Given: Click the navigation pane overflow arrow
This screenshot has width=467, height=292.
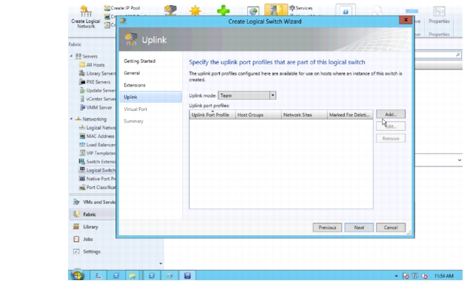Looking at the screenshot, I should point(161,263).
